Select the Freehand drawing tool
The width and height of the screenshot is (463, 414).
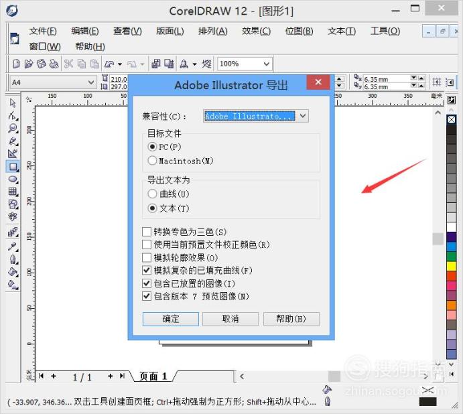[13, 141]
